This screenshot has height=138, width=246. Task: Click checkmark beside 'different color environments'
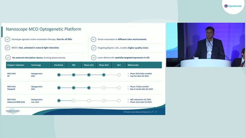[x=93, y=39]
